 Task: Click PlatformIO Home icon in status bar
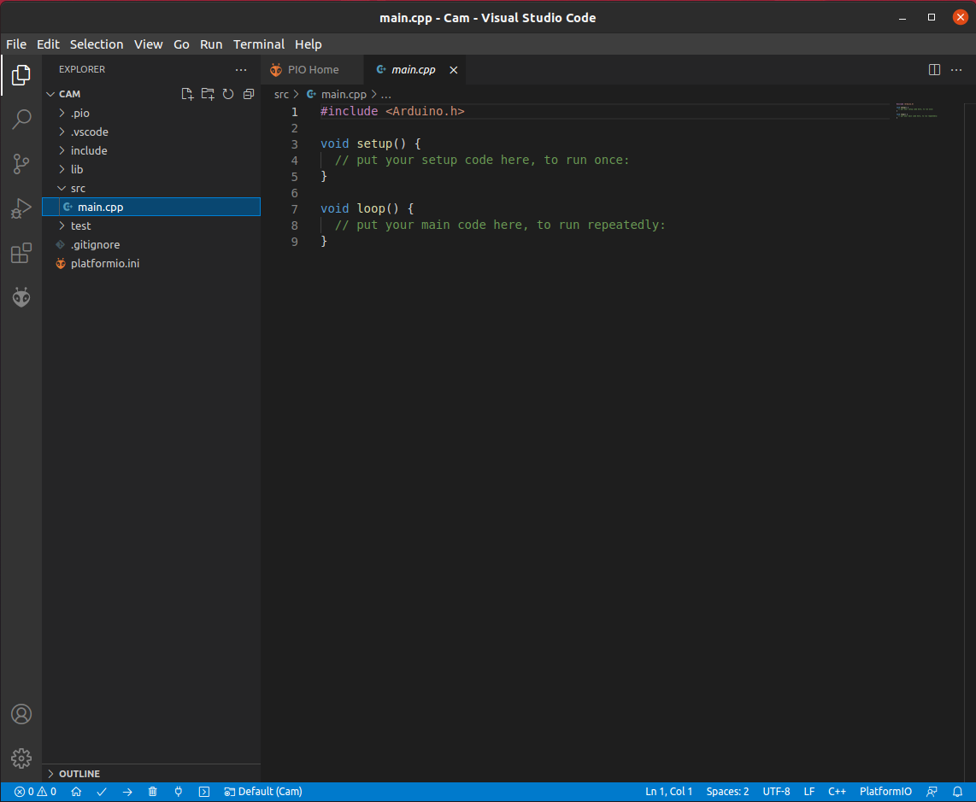click(76, 792)
